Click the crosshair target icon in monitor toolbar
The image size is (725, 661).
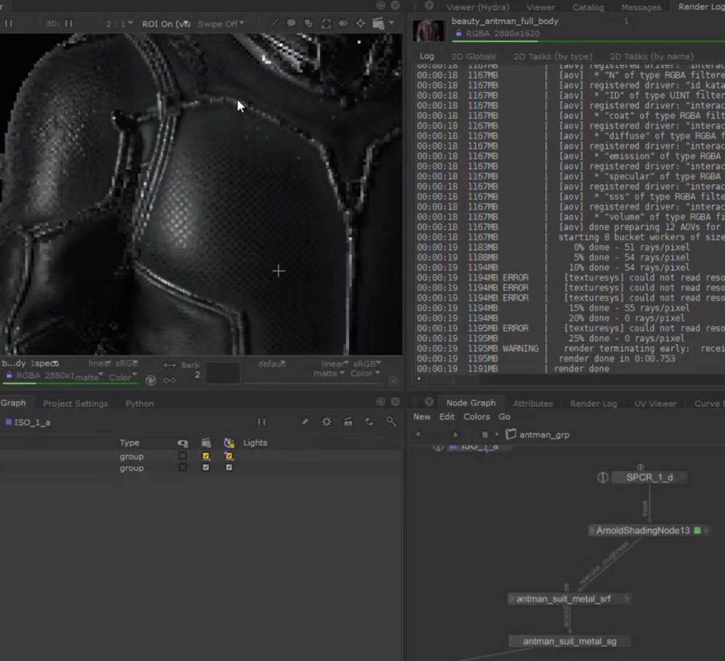point(360,23)
